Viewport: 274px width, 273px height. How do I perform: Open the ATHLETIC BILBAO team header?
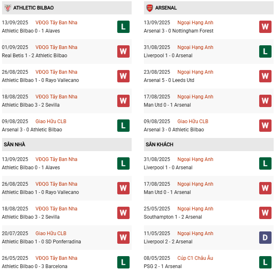(33, 8)
